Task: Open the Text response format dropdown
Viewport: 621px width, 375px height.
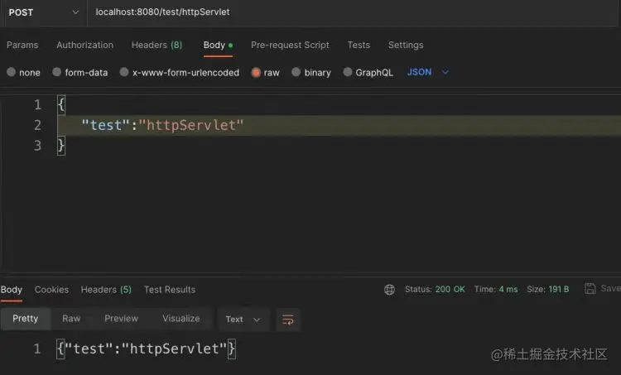Action: [x=243, y=320]
